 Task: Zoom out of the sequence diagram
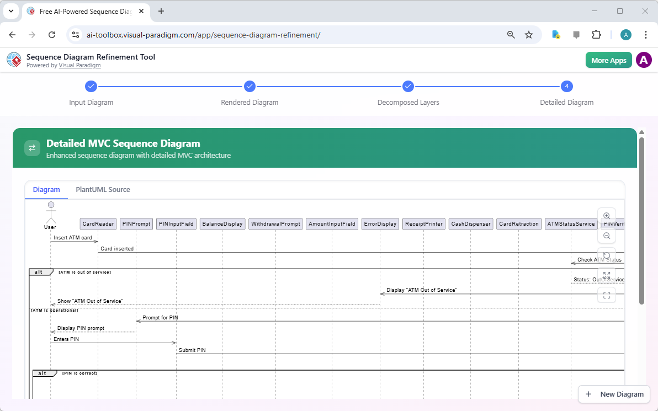tap(607, 236)
